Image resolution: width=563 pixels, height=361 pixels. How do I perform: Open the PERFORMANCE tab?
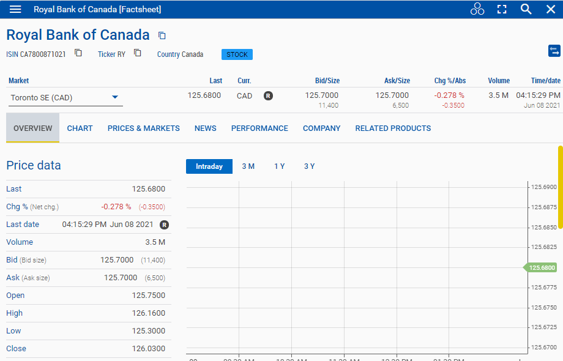259,128
